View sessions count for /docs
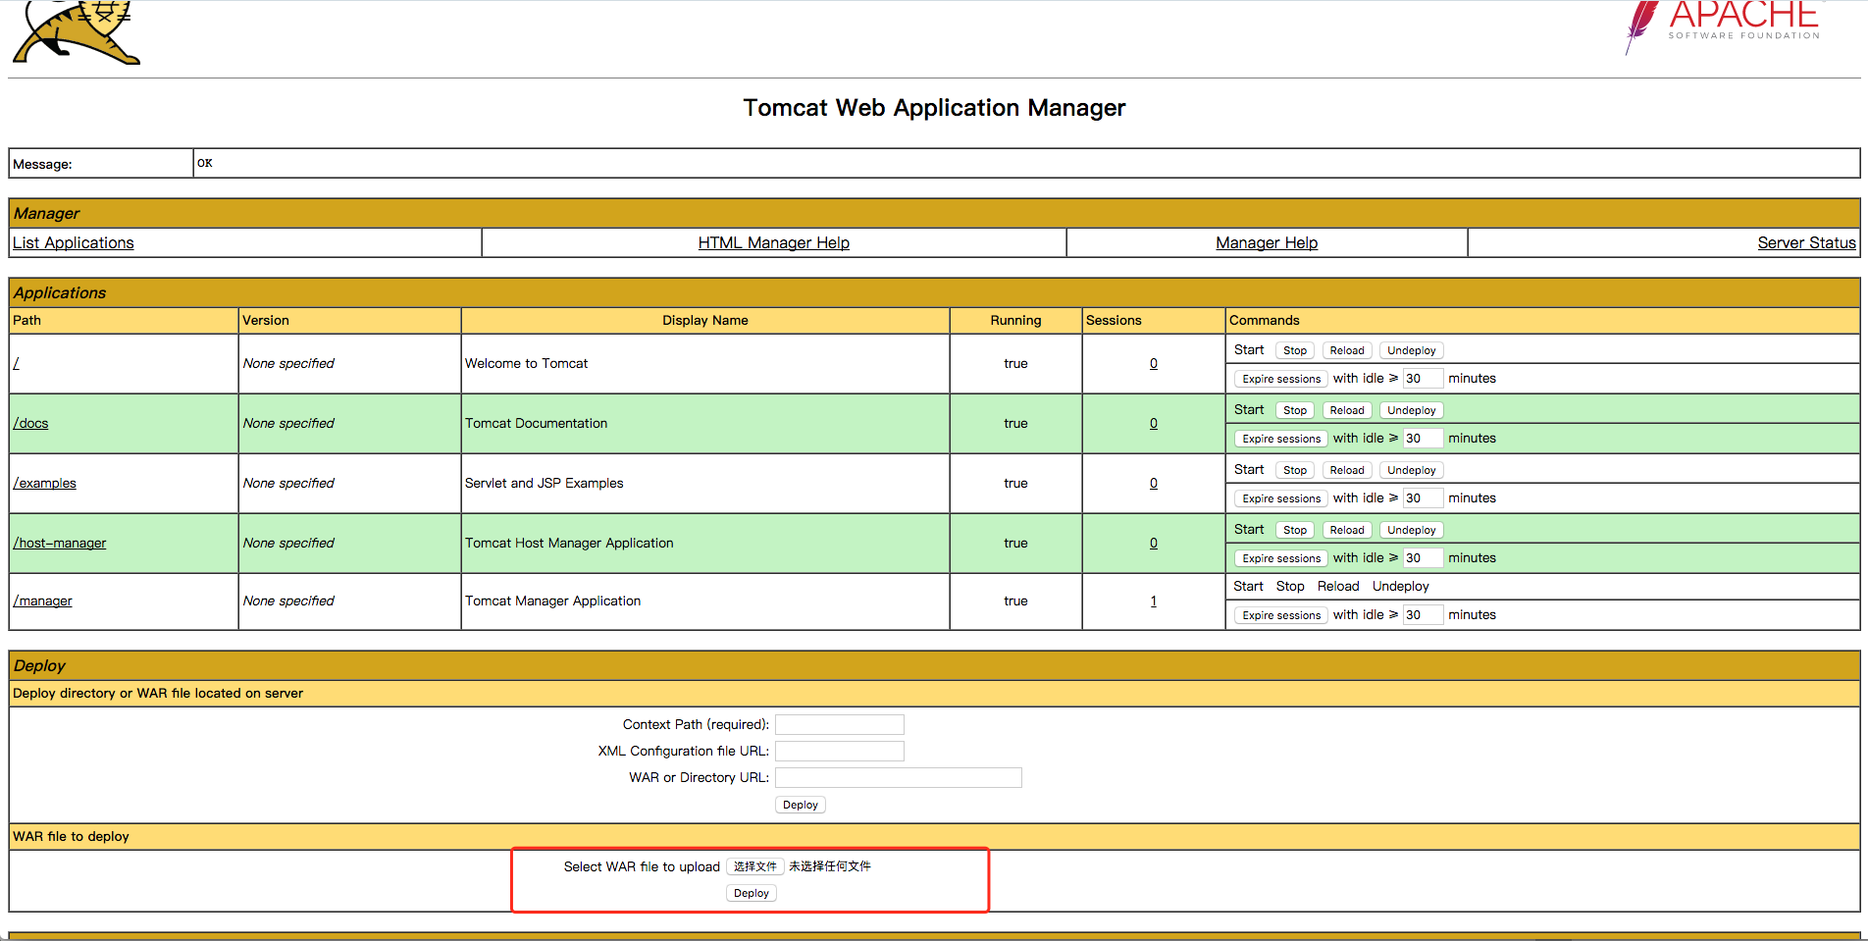 click(1154, 423)
